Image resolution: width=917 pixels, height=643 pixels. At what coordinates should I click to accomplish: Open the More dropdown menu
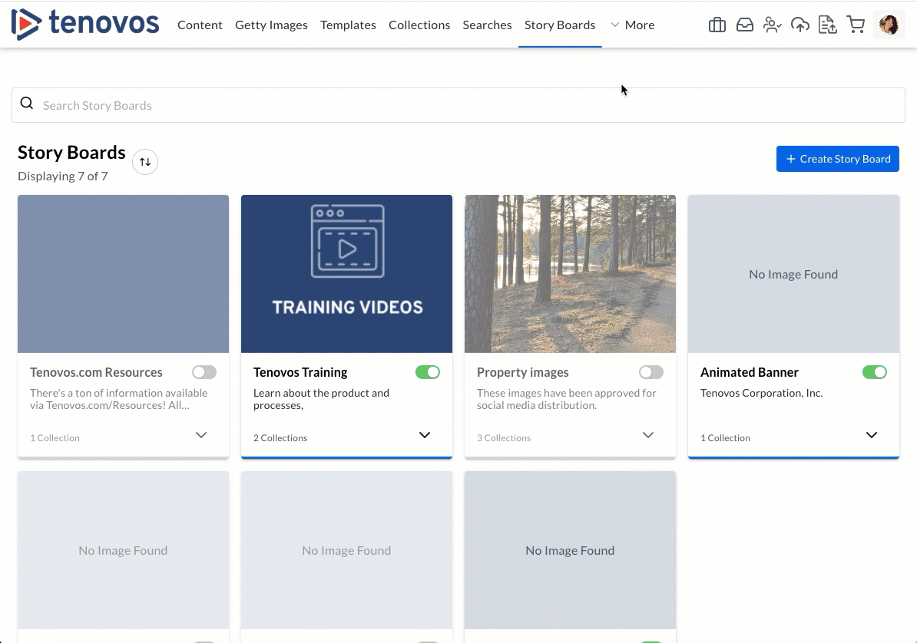point(633,25)
